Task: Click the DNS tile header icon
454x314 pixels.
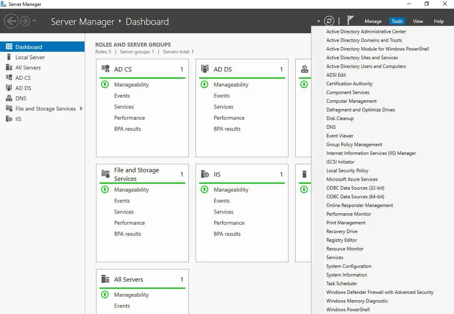Action: coord(304,69)
